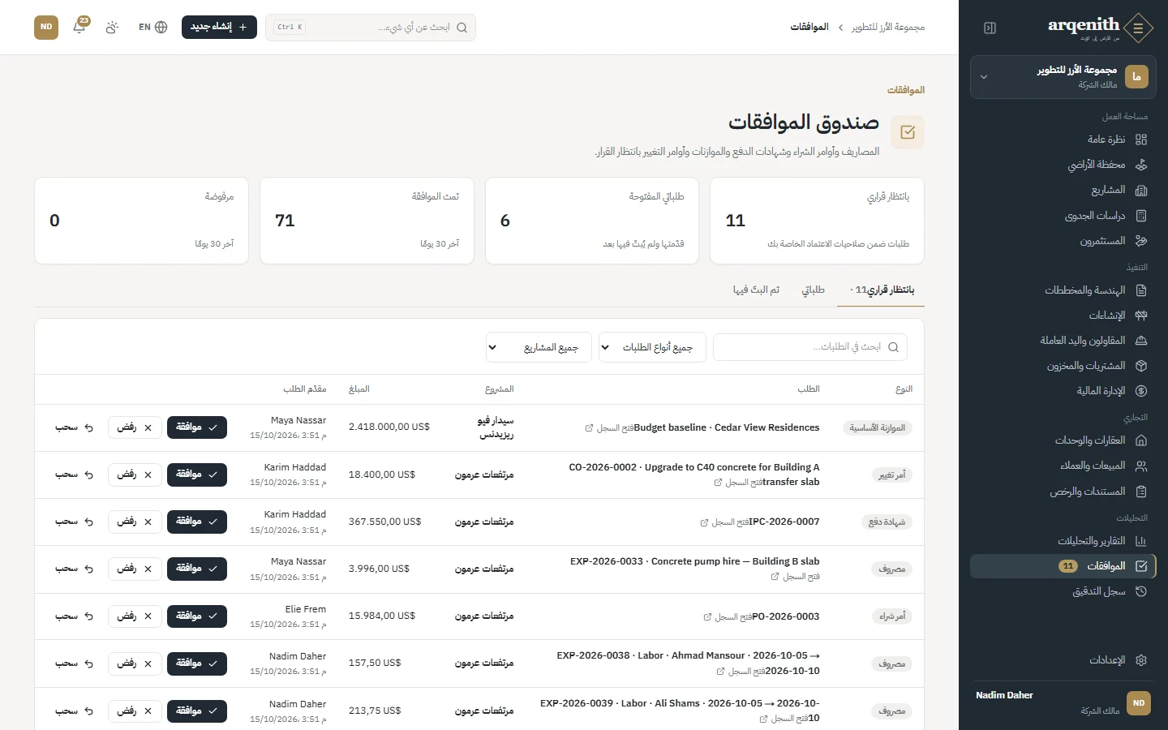Switch to the طلباتي tab

point(814,290)
